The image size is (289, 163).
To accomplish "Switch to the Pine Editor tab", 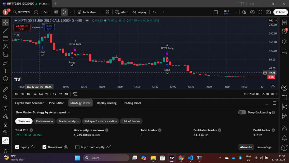I will pos(56,103).
